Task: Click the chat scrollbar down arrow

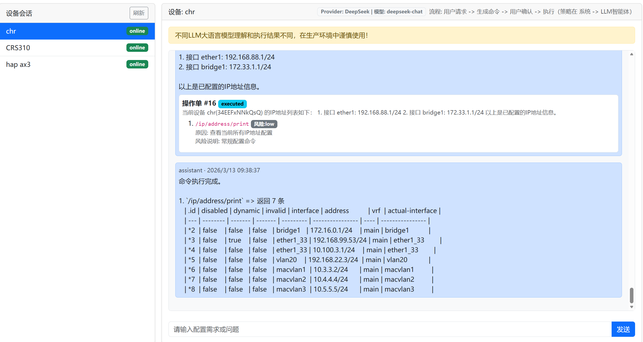Action: pyautogui.click(x=632, y=307)
